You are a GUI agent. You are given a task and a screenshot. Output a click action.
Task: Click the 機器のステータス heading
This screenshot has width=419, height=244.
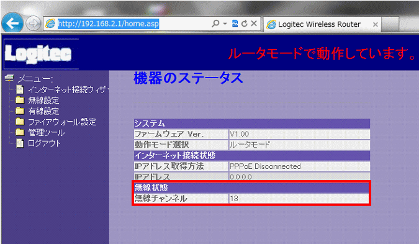[188, 78]
